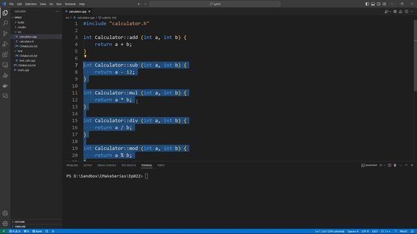Image resolution: width=417 pixels, height=234 pixels.
Task: Open the File menu
Action: coord(12,4)
